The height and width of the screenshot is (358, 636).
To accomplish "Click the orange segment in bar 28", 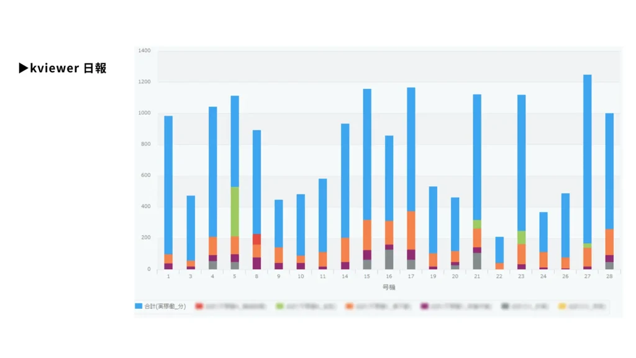I will click(x=609, y=242).
